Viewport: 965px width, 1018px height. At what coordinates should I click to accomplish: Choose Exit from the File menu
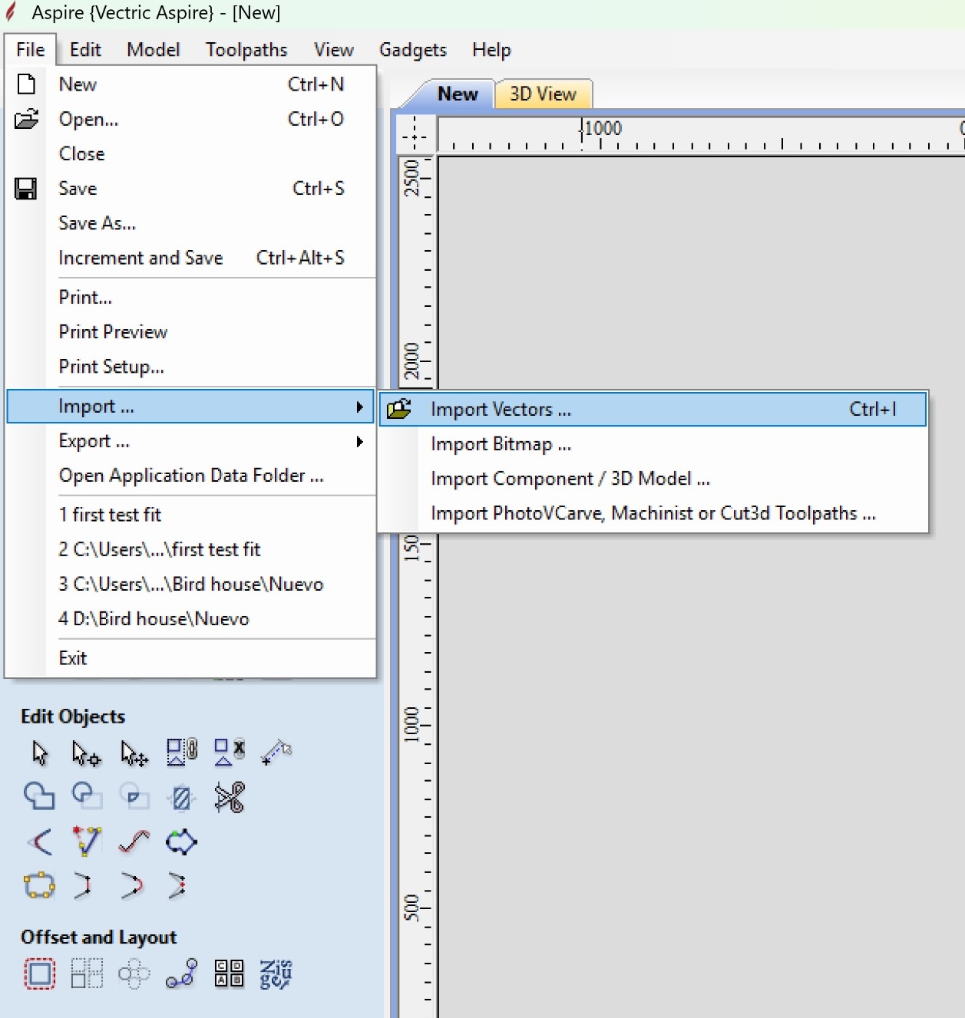coord(190,658)
